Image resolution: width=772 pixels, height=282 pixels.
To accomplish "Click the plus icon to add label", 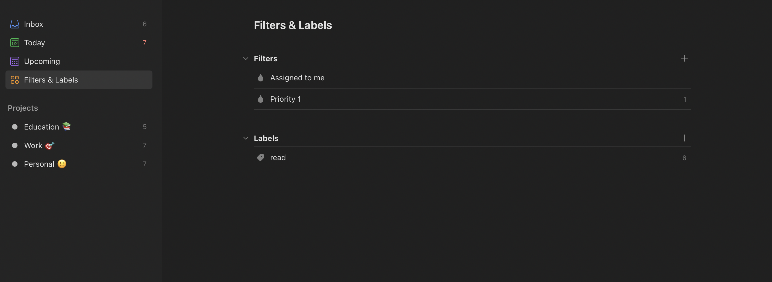I will pos(684,138).
